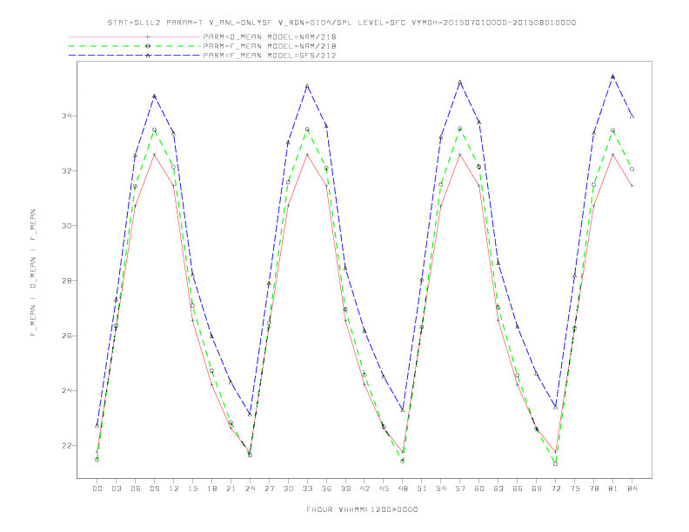689x532 pixels.
Task: Click x-axis tick label 54
Action: pyautogui.click(x=441, y=489)
